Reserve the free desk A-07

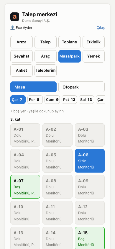25,187
